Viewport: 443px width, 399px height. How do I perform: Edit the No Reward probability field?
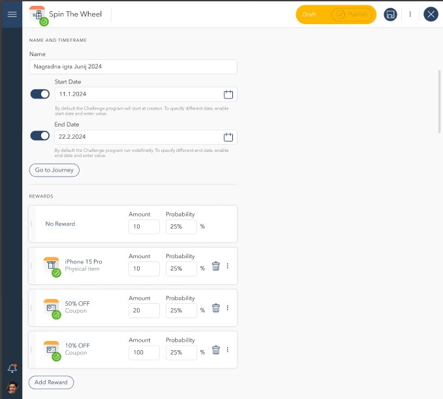point(181,227)
